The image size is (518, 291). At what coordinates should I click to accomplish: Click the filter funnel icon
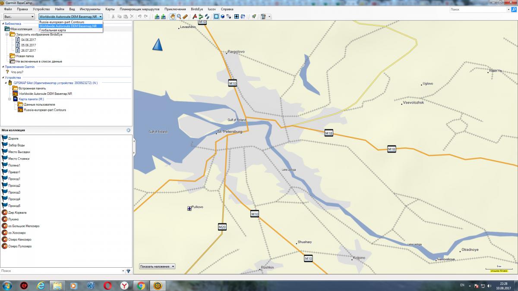(x=128, y=271)
